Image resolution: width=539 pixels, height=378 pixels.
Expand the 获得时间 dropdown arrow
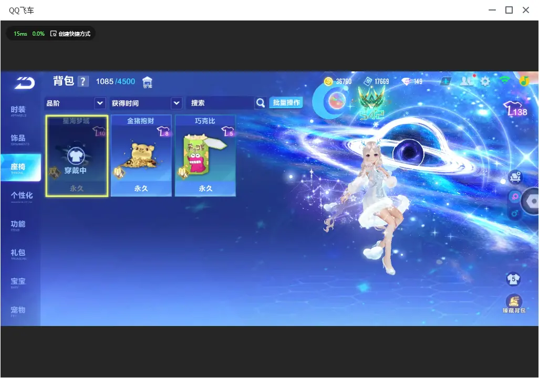click(x=177, y=103)
